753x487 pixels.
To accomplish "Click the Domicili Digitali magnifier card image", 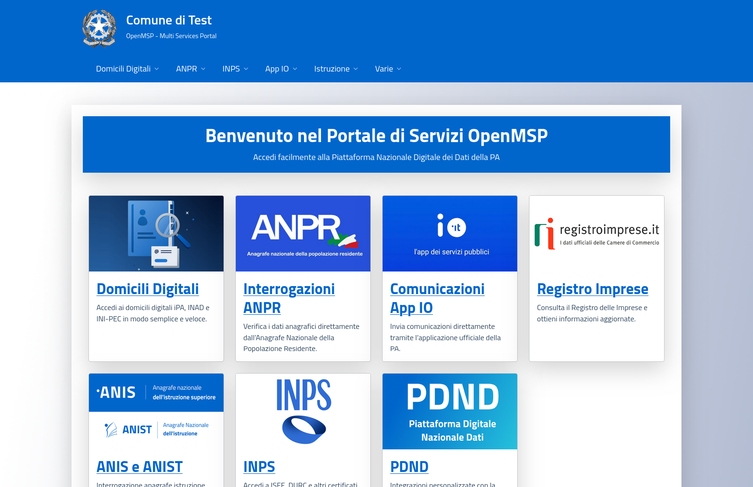I will (x=156, y=233).
